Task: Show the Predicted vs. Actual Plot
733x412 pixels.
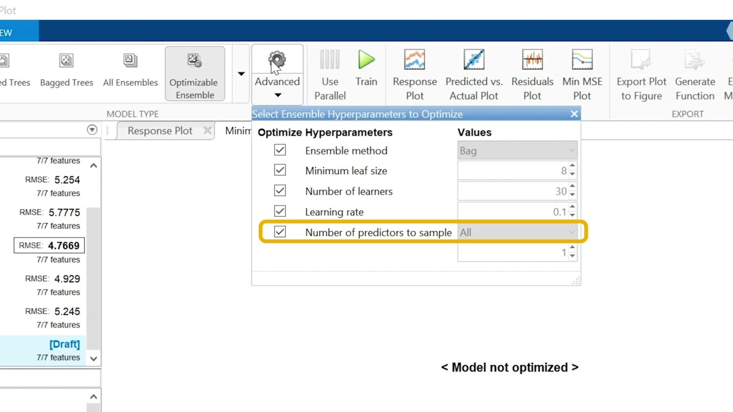Action: click(474, 75)
